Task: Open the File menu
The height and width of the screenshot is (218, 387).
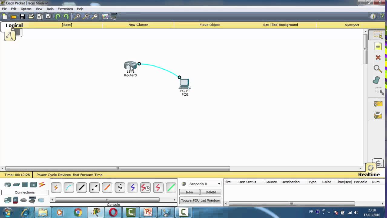Action: coord(4,9)
